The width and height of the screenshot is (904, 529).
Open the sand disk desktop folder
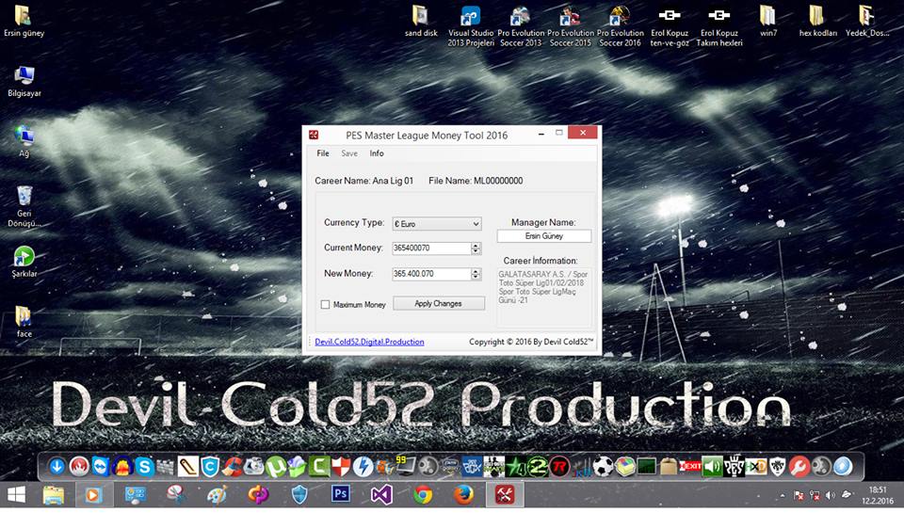pos(421,22)
